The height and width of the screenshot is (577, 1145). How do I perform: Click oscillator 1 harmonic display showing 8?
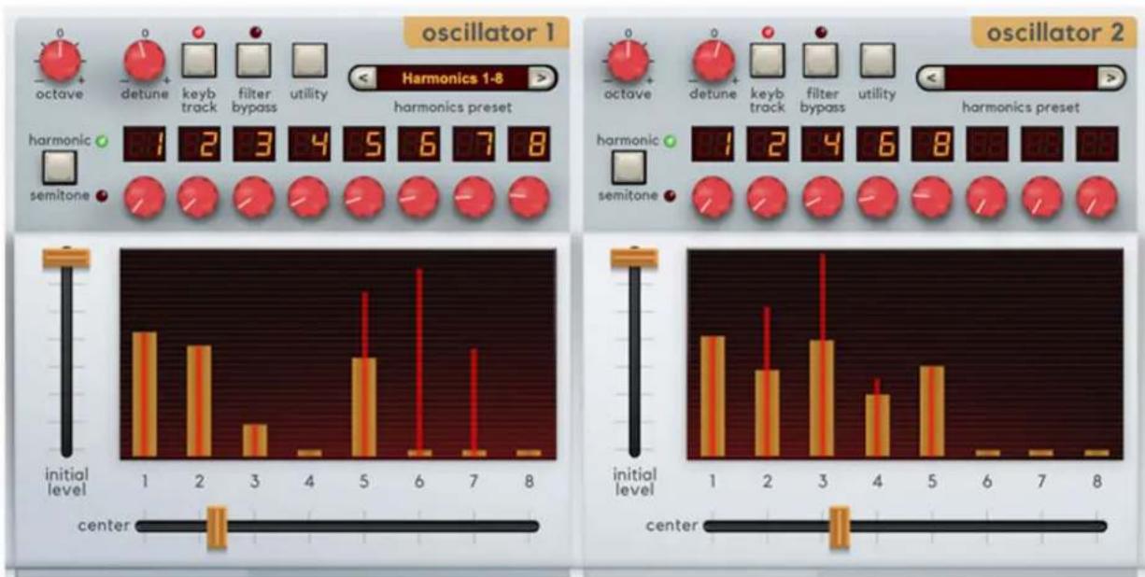(x=529, y=146)
